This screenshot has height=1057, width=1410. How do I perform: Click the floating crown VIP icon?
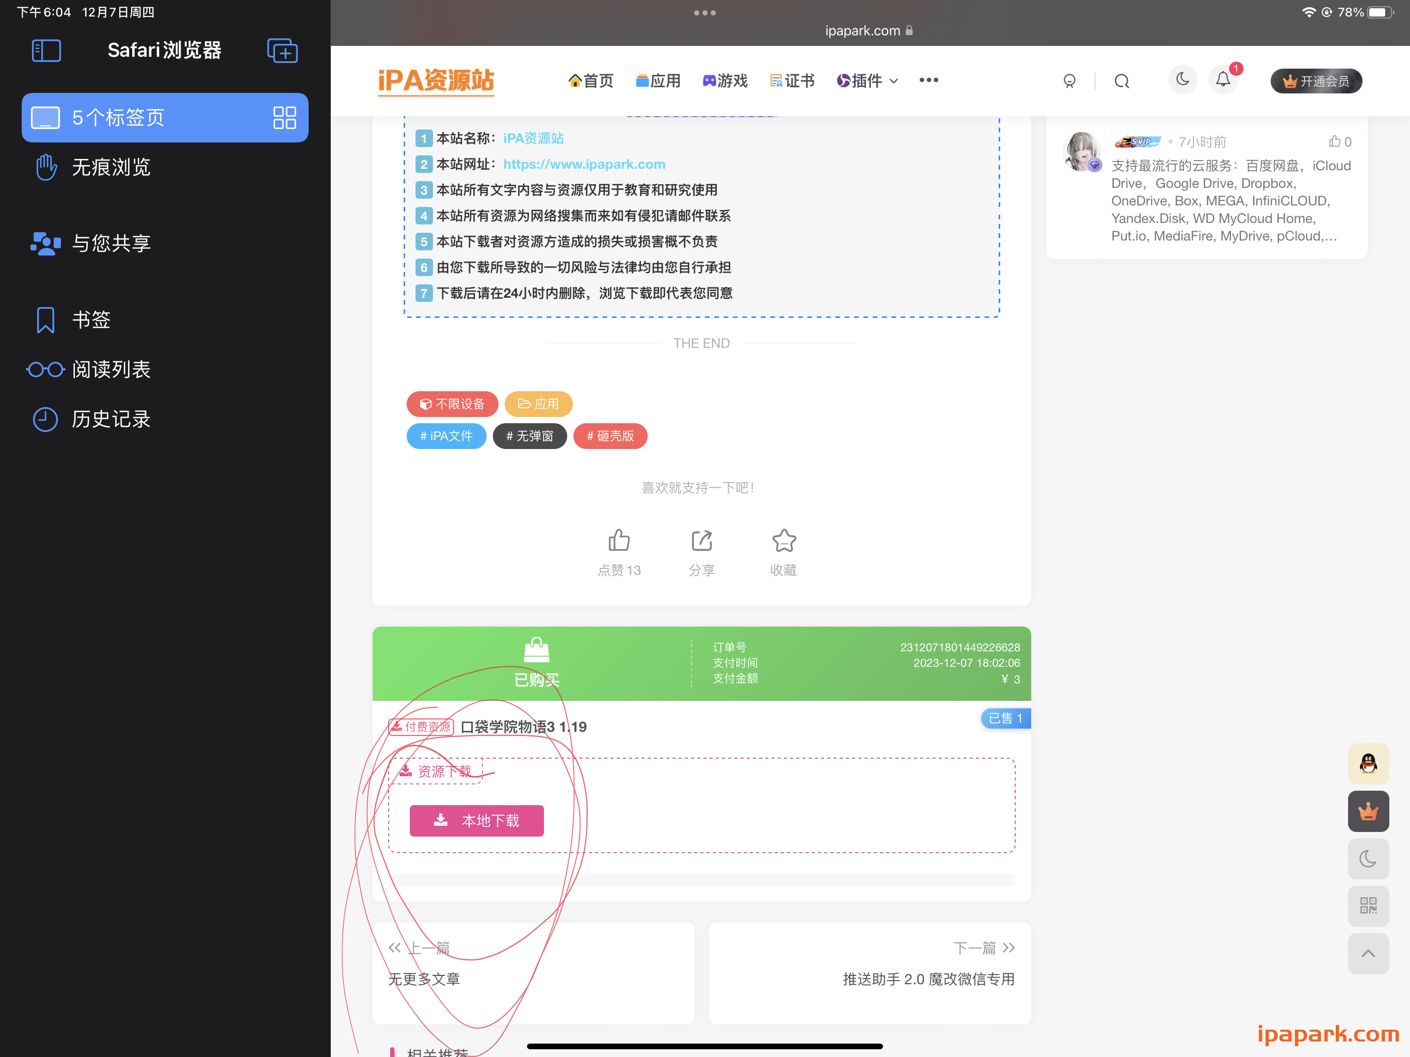point(1369,811)
